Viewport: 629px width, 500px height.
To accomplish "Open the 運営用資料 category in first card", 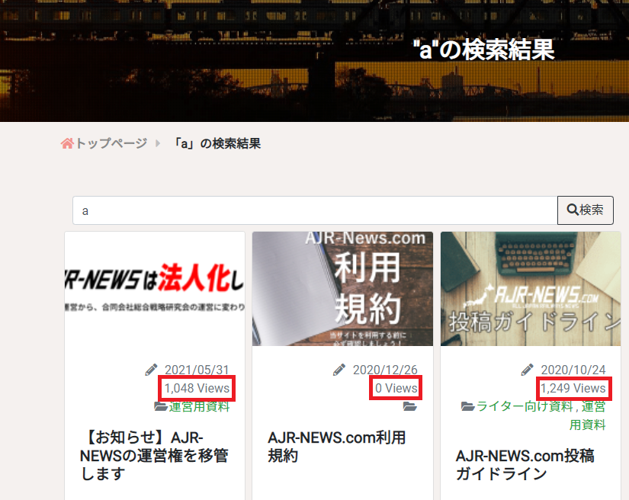I will tap(199, 407).
